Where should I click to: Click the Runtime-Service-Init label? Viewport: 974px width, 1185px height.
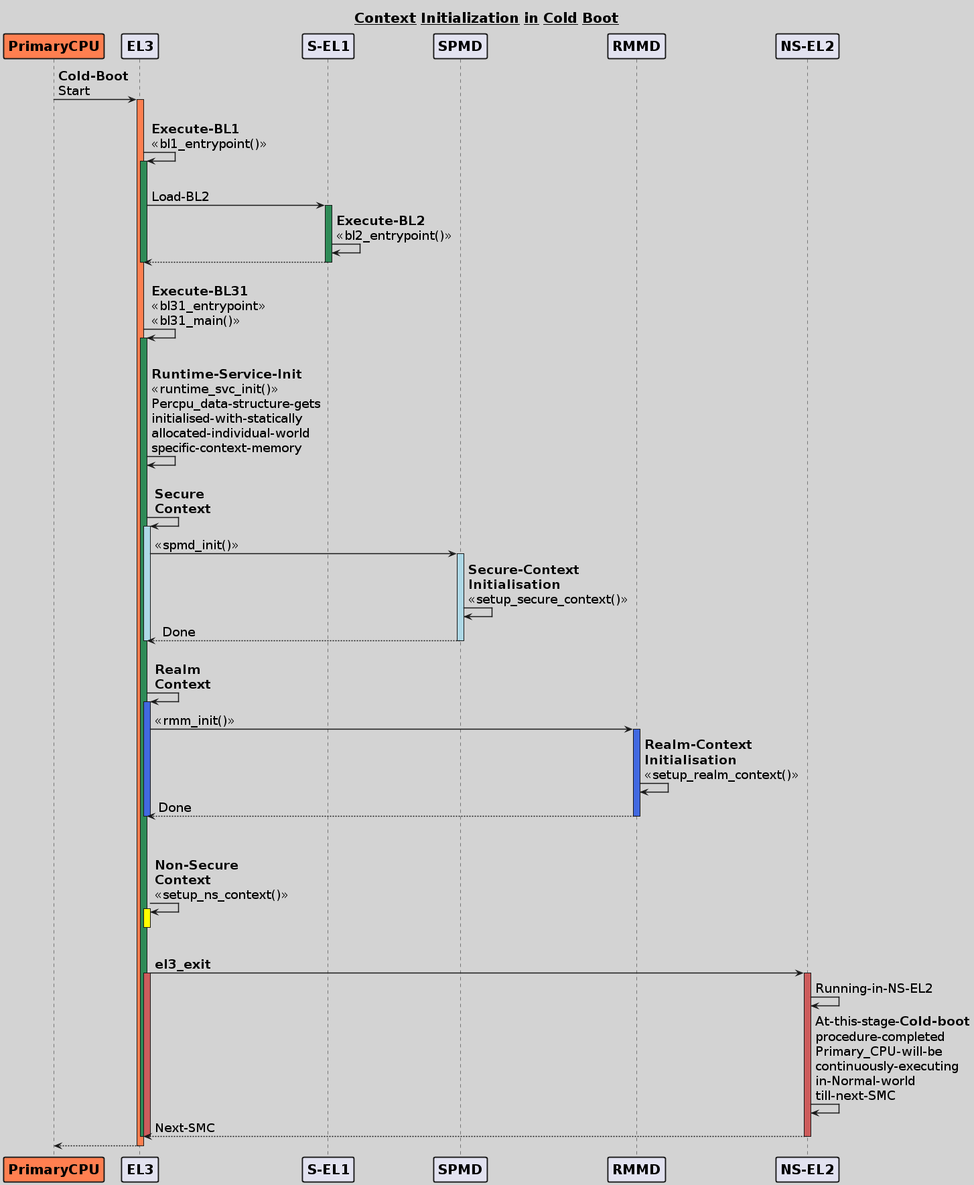coord(226,374)
